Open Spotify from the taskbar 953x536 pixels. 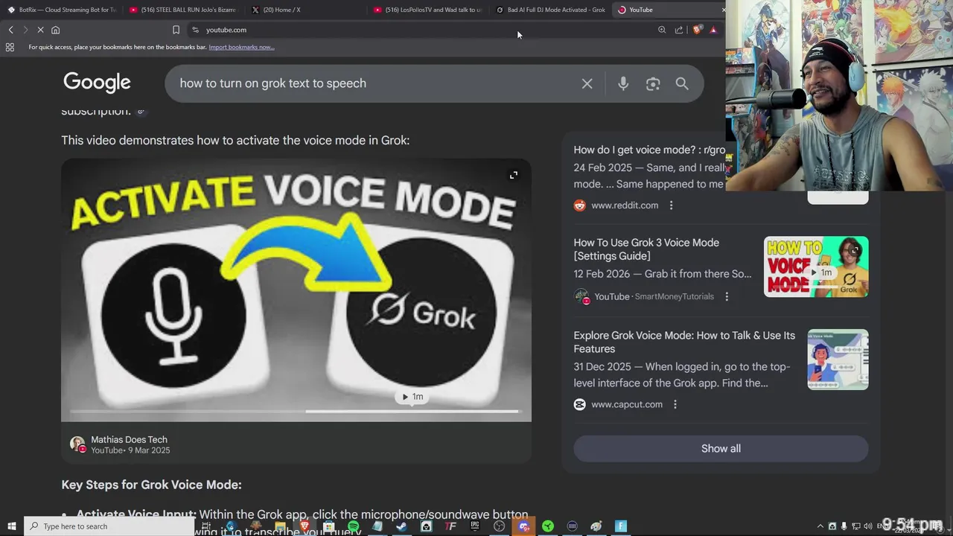353,526
